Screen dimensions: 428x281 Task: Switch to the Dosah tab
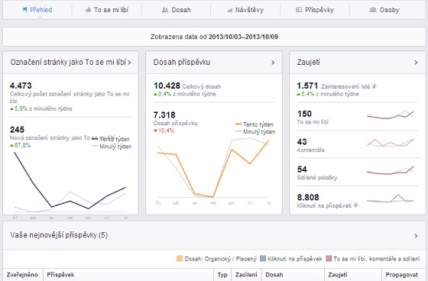(176, 10)
